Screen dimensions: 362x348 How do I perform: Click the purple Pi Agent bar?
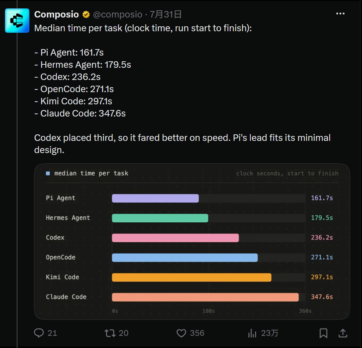155,198
